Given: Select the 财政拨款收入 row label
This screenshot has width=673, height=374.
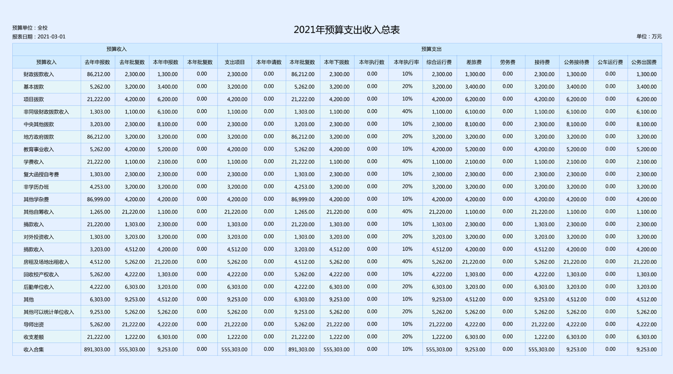Looking at the screenshot, I should pos(39,75).
